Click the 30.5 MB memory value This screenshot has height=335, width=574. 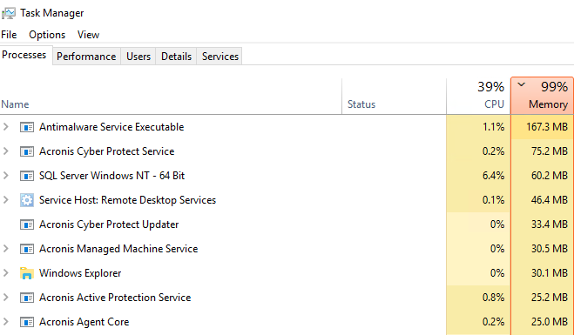click(550, 249)
